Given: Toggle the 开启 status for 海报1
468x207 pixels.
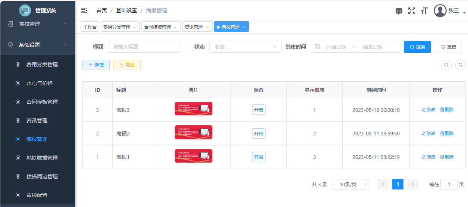Looking at the screenshot, I should (258, 157).
